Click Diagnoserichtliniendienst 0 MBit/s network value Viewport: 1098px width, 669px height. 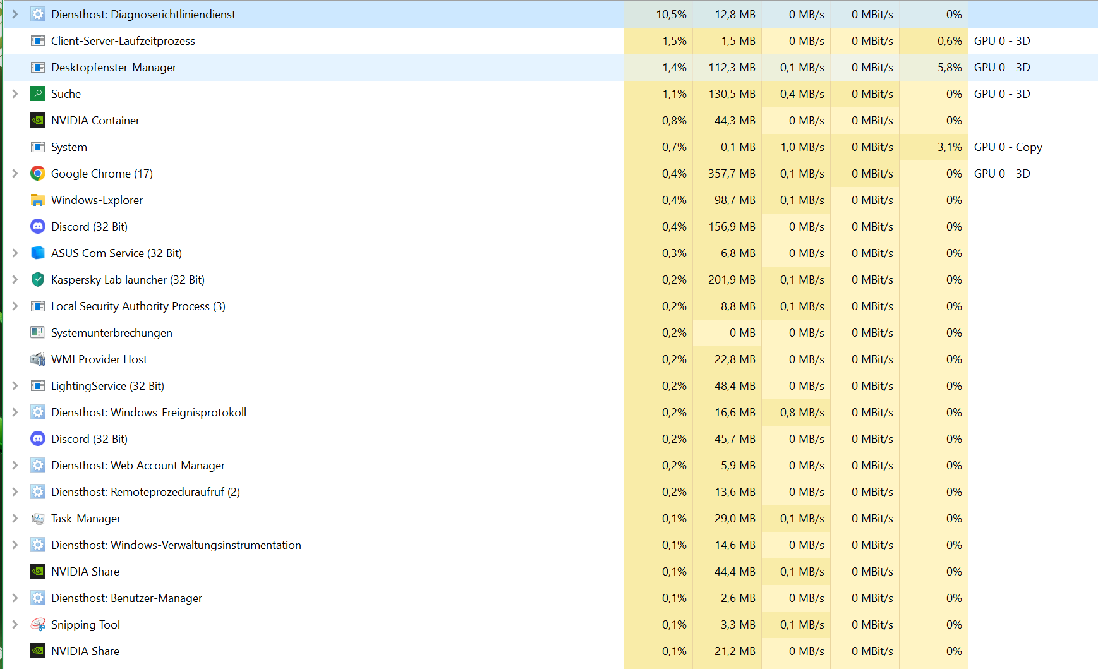[x=872, y=15]
